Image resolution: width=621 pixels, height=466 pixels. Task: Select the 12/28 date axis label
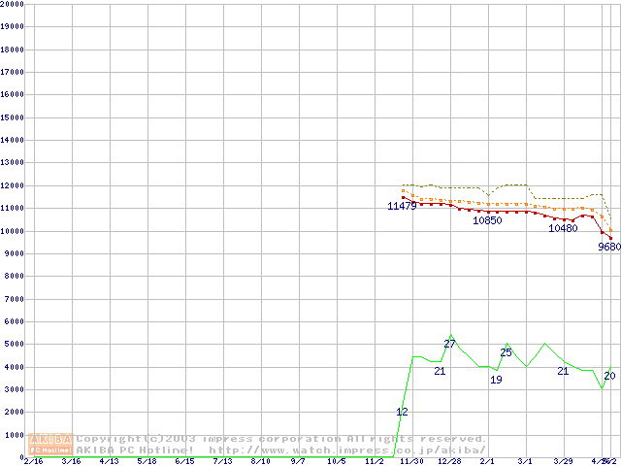point(449,461)
